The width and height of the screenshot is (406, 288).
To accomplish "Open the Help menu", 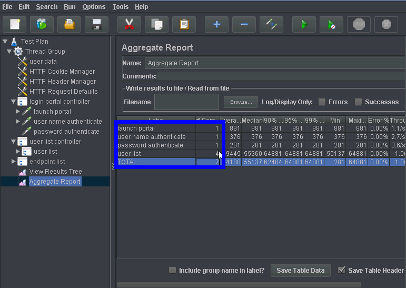I will (x=141, y=7).
